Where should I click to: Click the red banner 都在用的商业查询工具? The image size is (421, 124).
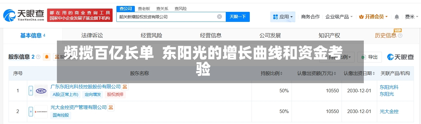pyautogui.click(x=80, y=15)
